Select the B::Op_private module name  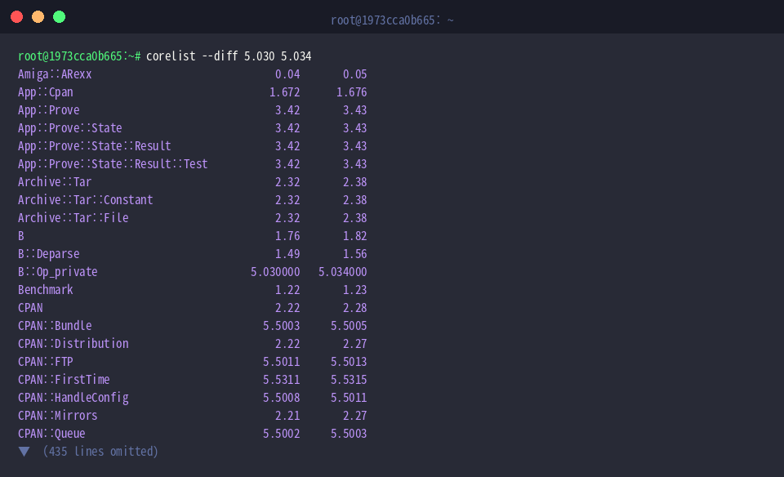click(x=58, y=272)
